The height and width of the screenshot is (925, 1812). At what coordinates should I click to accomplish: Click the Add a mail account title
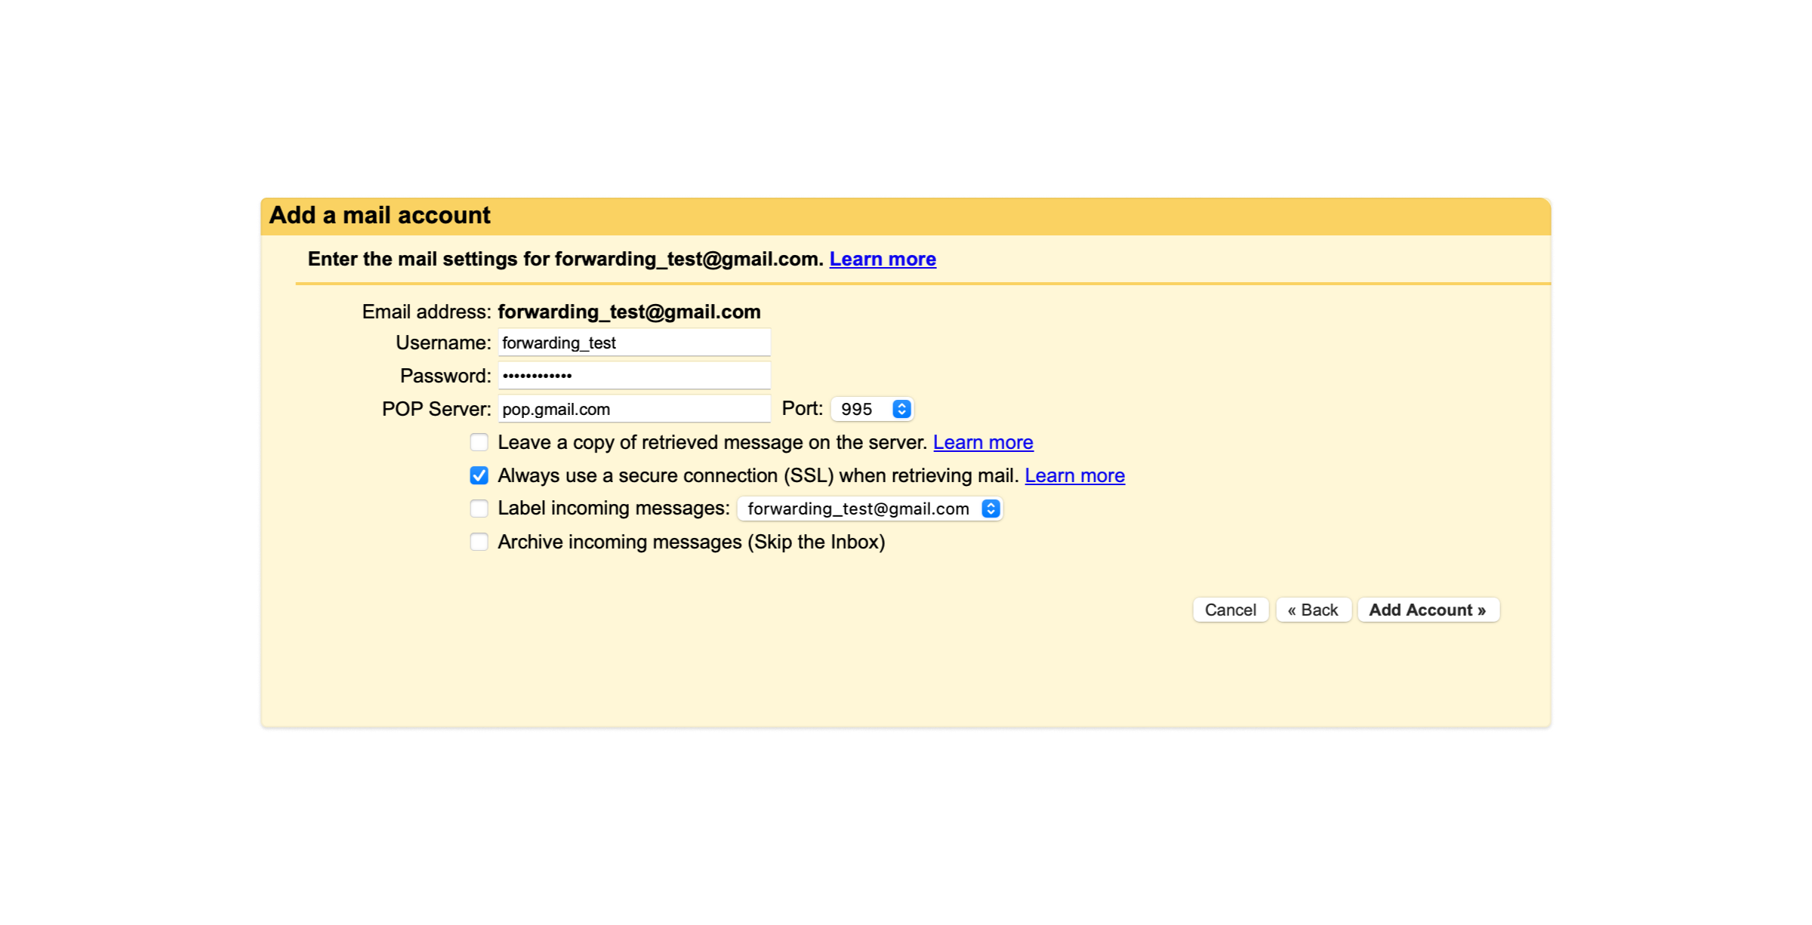tap(380, 216)
